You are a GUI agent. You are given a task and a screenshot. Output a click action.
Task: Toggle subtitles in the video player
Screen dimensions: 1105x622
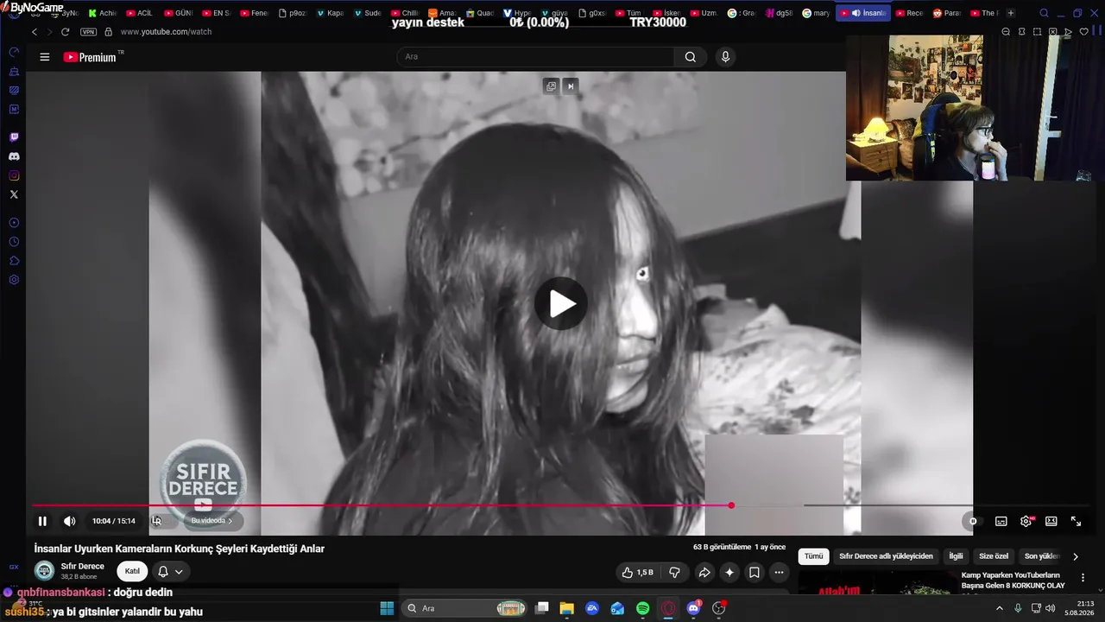[x=1001, y=521]
